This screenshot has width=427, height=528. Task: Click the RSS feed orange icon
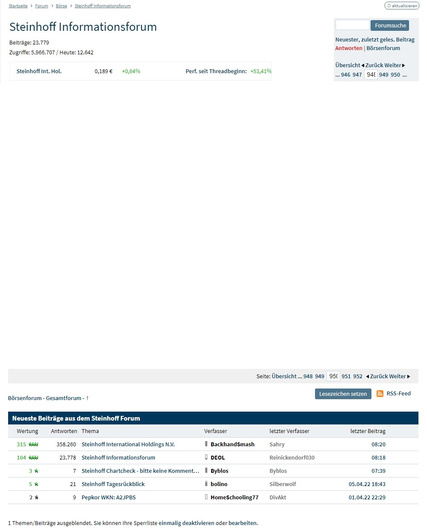click(380, 394)
